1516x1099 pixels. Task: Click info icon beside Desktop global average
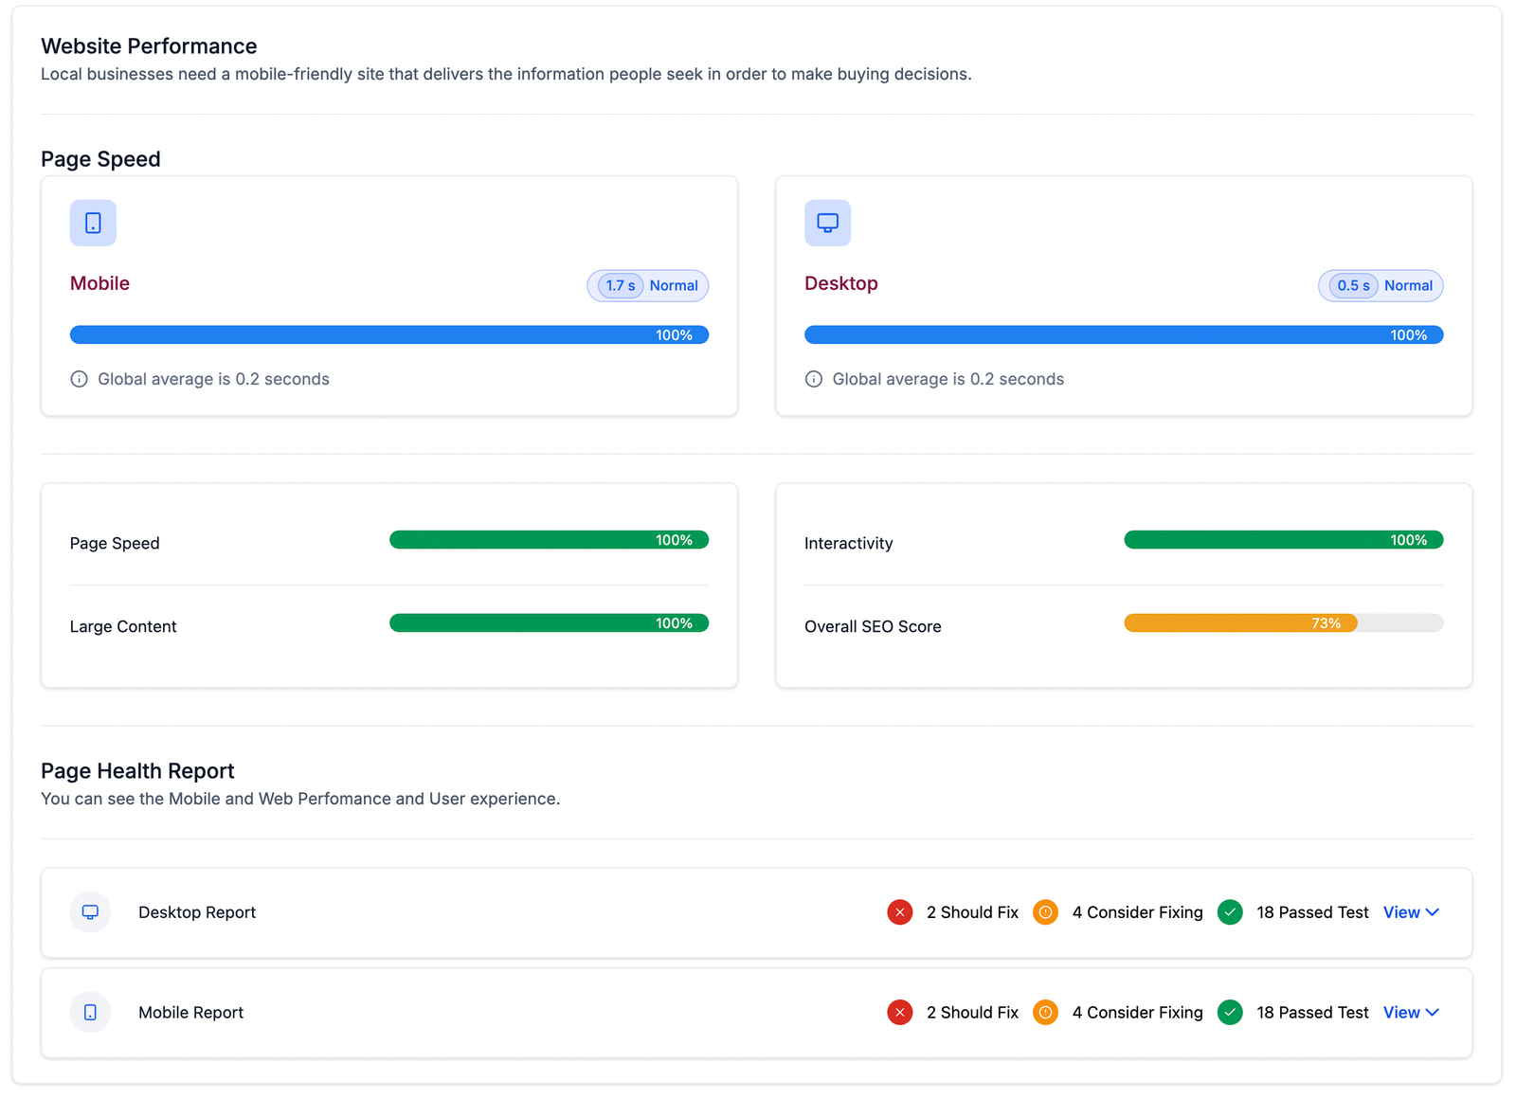814,379
